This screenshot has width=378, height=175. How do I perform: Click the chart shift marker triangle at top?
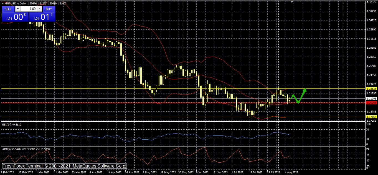pyautogui.click(x=292, y=2)
